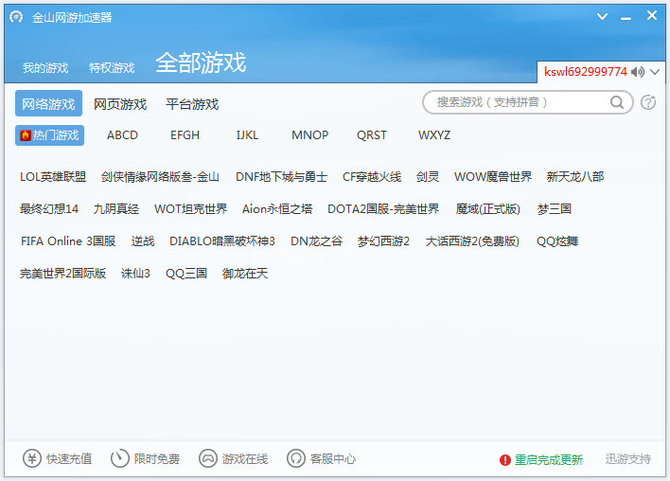Filter games by IJKL

pos(247,135)
